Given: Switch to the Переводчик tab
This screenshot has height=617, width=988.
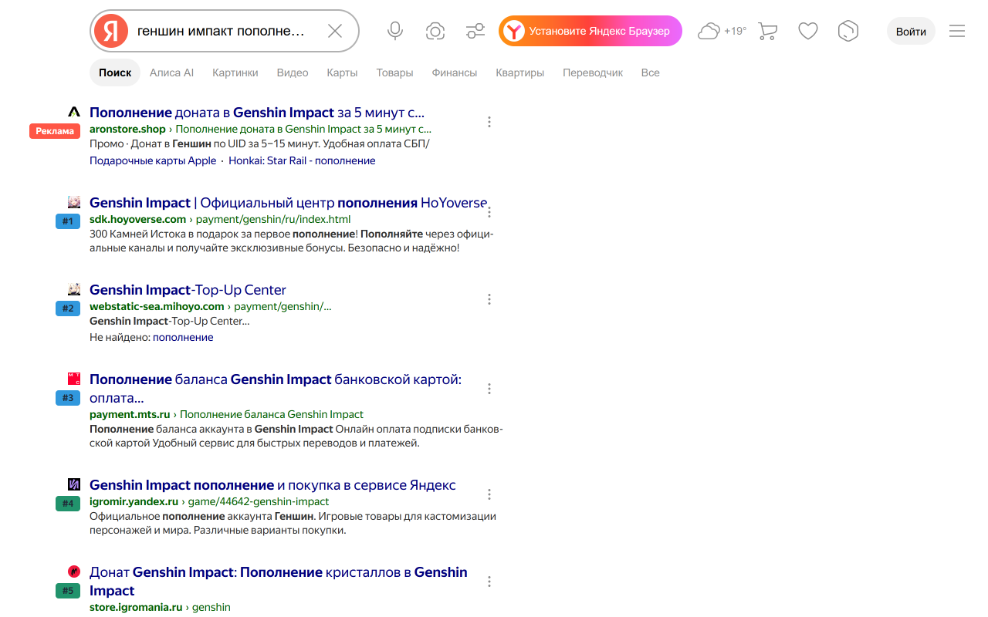Looking at the screenshot, I should [x=593, y=72].
